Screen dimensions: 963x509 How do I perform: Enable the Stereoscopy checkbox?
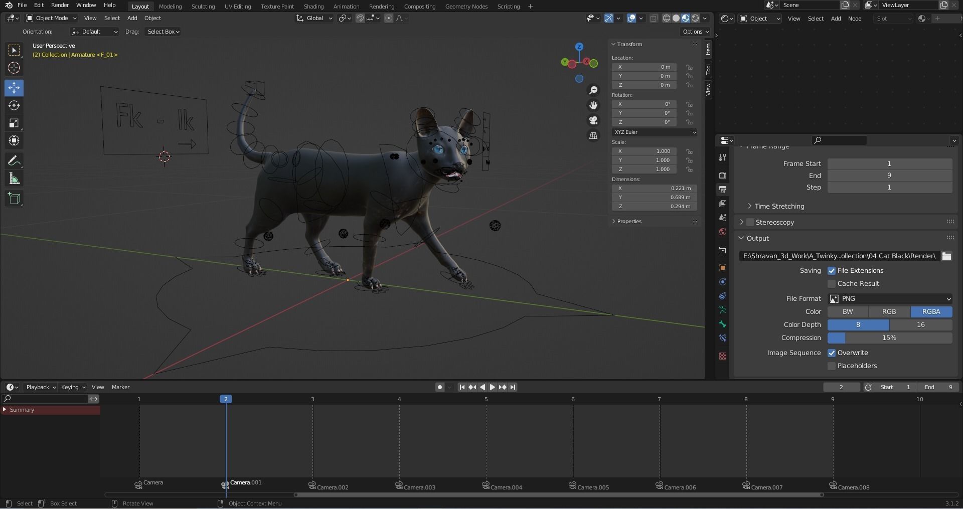750,222
